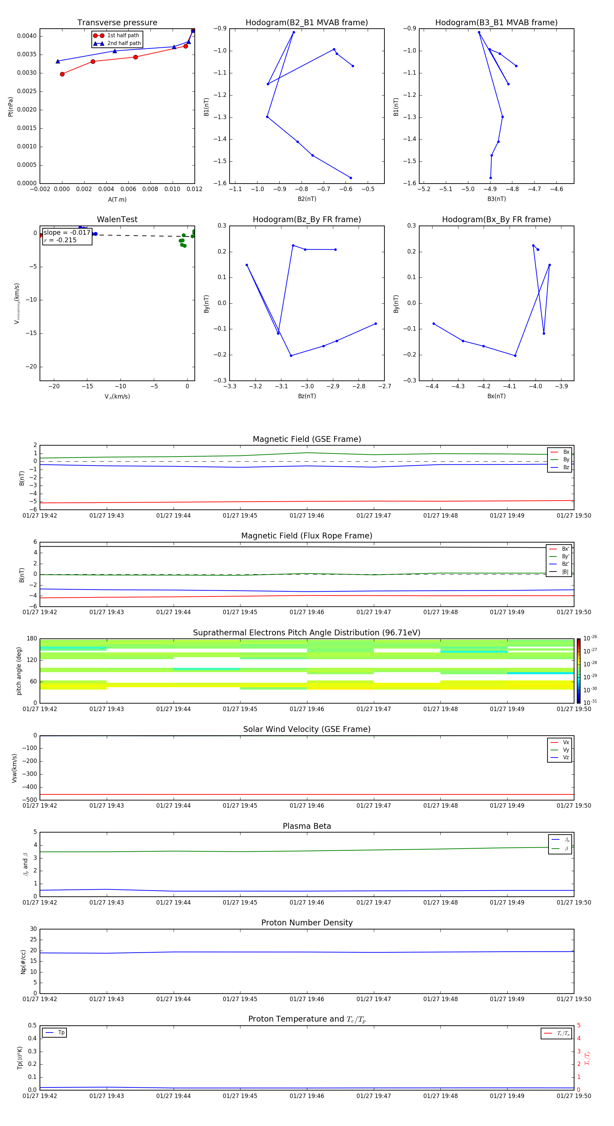Click the βp entry in Plasma Beta legend
Viewport: 614px width, 1126px height.
[x=560, y=840]
